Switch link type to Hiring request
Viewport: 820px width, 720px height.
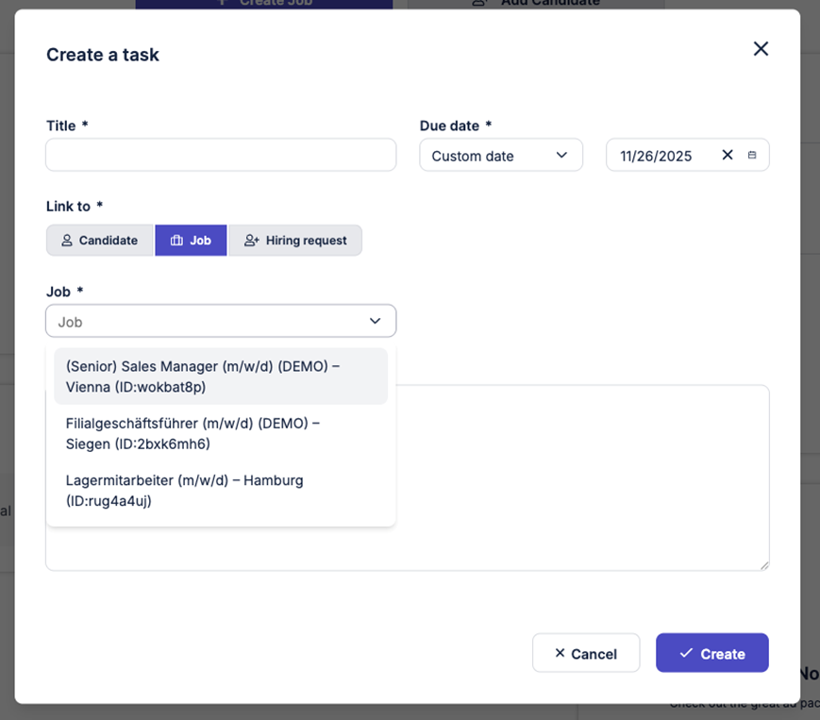pos(295,241)
